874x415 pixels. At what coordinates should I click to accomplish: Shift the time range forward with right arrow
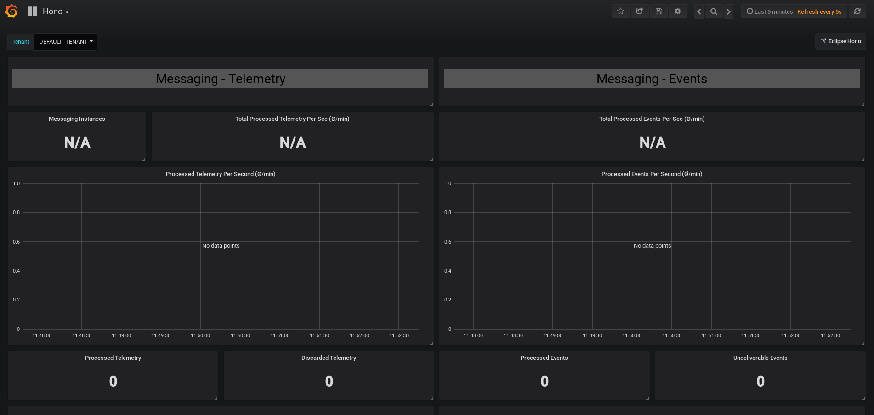[x=729, y=11]
